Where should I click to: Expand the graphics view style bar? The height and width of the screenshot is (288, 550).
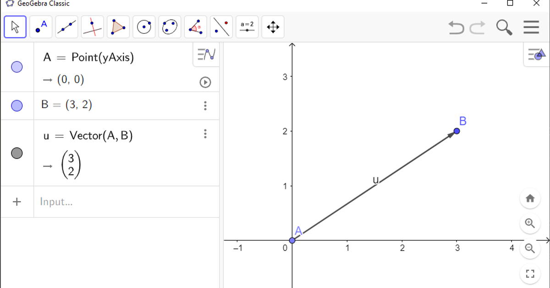[537, 54]
